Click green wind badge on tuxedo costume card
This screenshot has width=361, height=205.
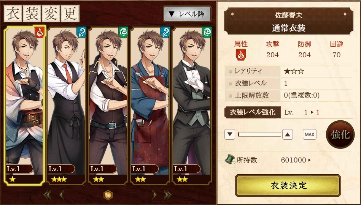tap(207, 32)
